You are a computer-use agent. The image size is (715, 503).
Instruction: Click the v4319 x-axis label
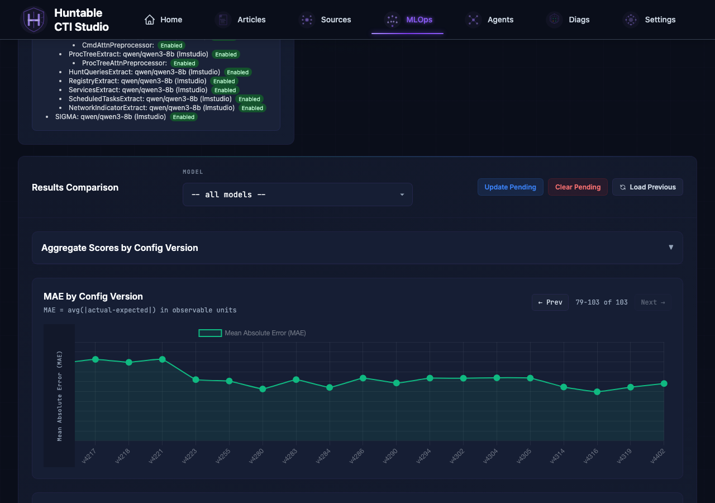625,456
